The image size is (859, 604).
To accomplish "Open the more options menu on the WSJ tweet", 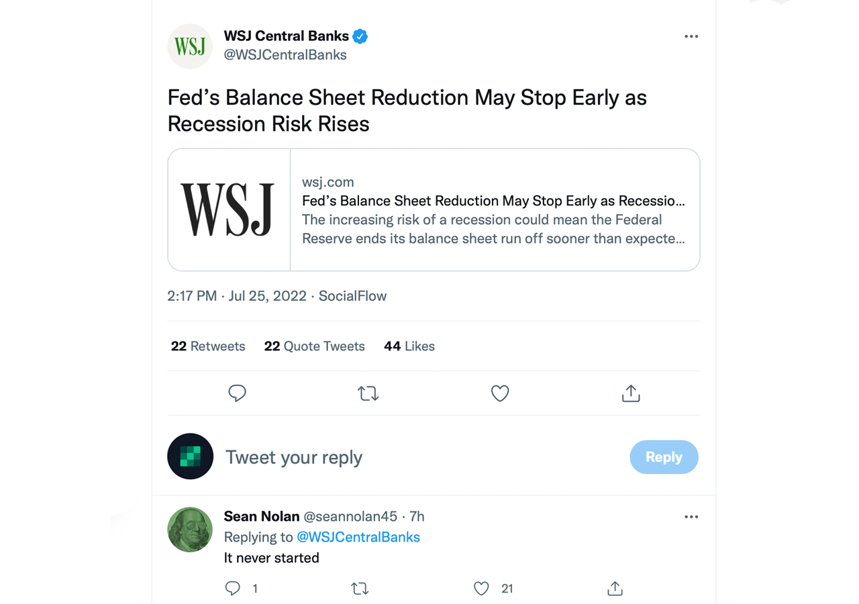I will (x=691, y=36).
